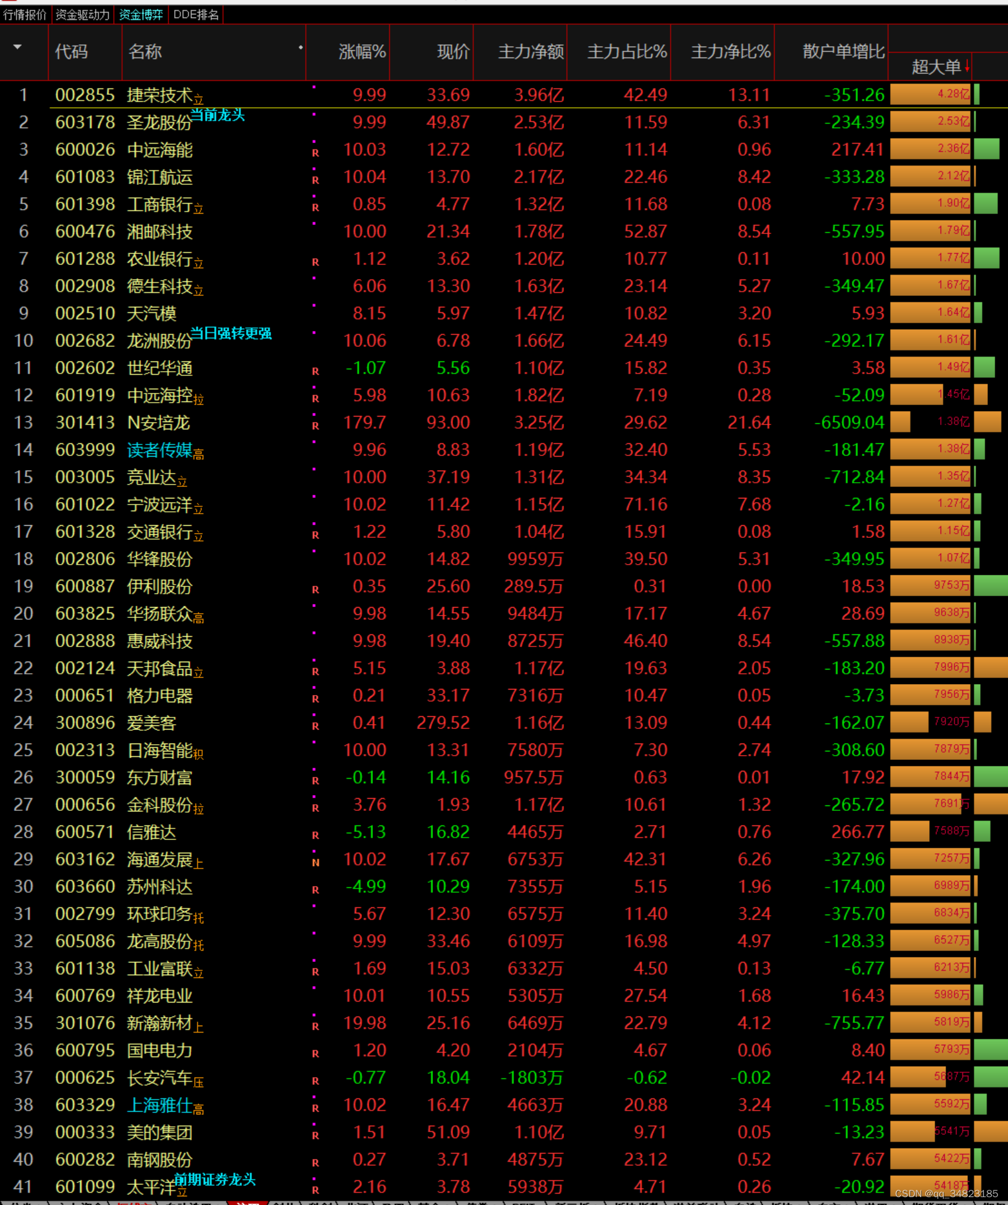Switch to the 行情报价 tab
This screenshot has height=1205, width=1008.
click(x=25, y=15)
